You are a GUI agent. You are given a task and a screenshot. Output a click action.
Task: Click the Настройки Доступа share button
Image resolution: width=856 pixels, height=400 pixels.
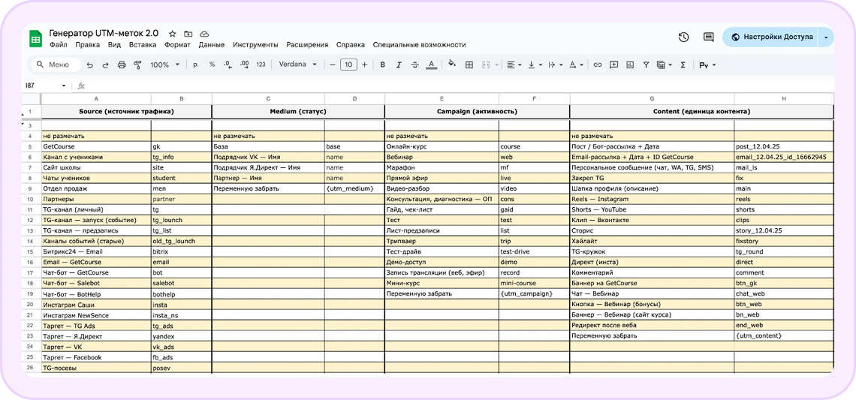tap(771, 37)
